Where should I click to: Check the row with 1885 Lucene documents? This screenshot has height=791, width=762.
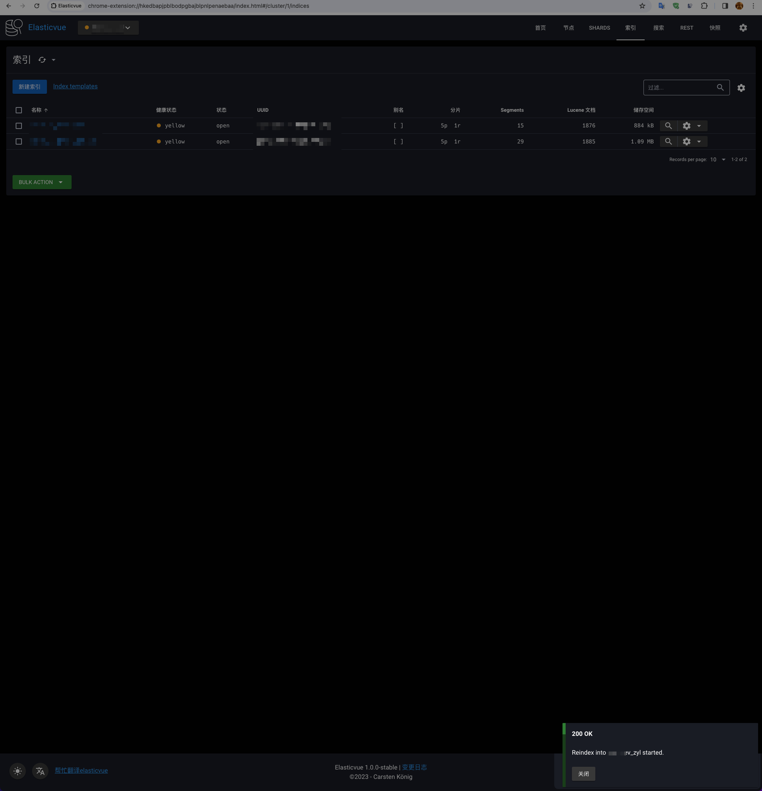pyautogui.click(x=19, y=141)
